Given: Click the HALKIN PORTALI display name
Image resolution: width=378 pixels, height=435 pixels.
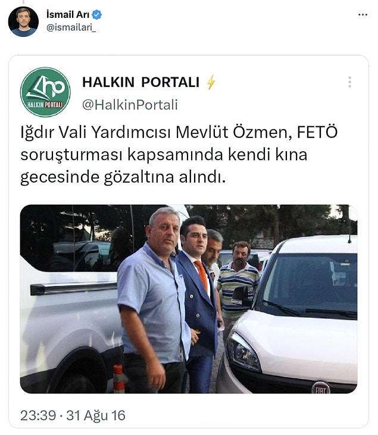Looking at the screenshot, I should (140, 82).
